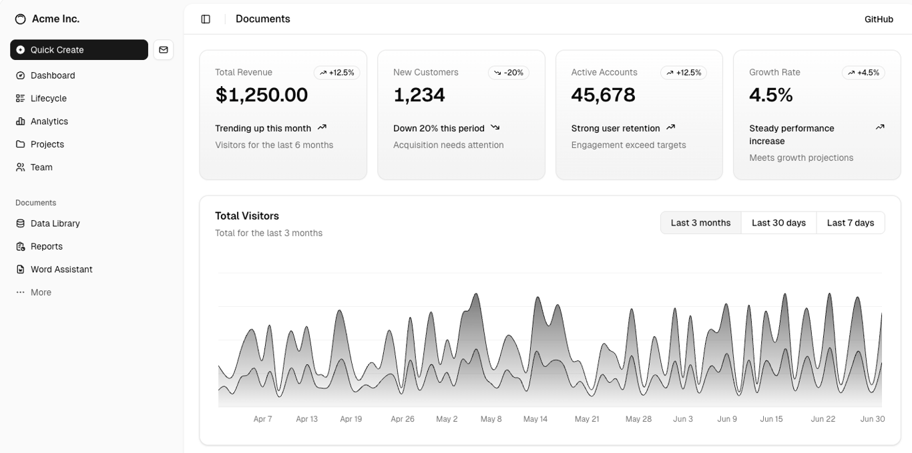The height and width of the screenshot is (453, 912).
Task: Open the Reports clipboard icon
Action: click(x=20, y=246)
